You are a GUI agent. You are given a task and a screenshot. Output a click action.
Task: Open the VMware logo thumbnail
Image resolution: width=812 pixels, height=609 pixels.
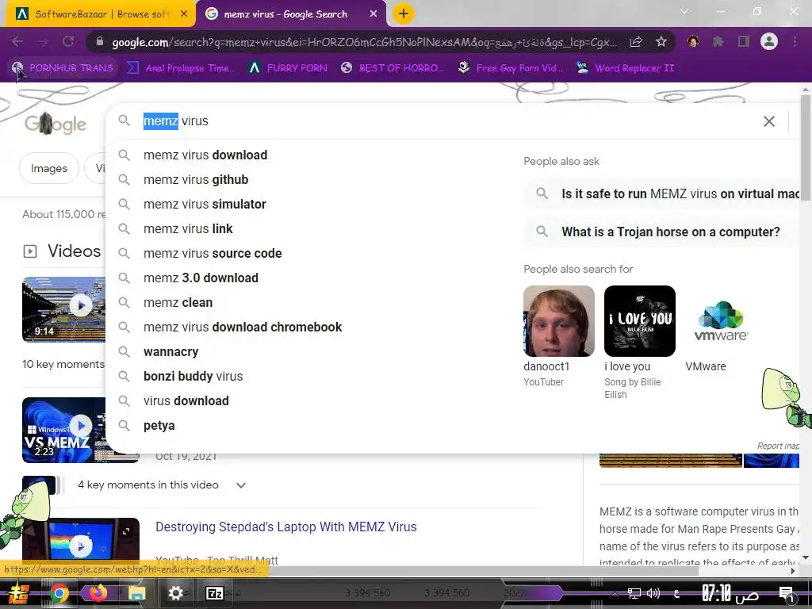pos(720,321)
